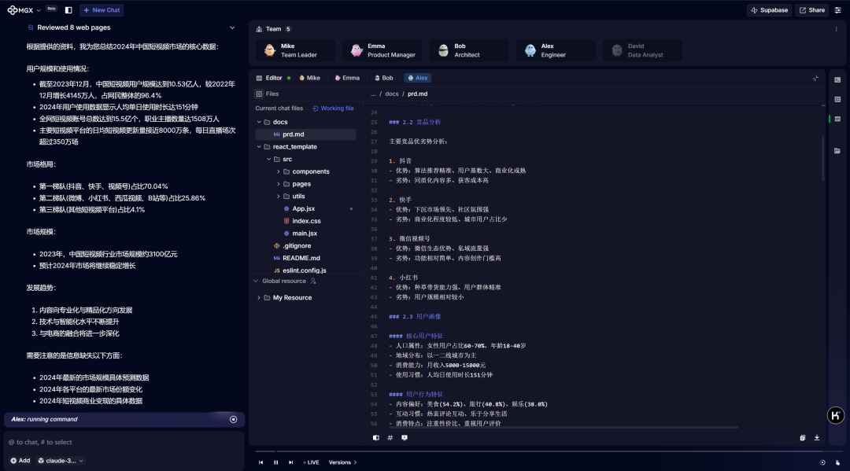850x471 pixels.
Task: Open index.css file
Action: 306,221
